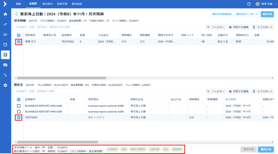Uncheck the TEST0002 勘定書 row checkbox
The image size is (278, 154).
(x=19, y=118)
